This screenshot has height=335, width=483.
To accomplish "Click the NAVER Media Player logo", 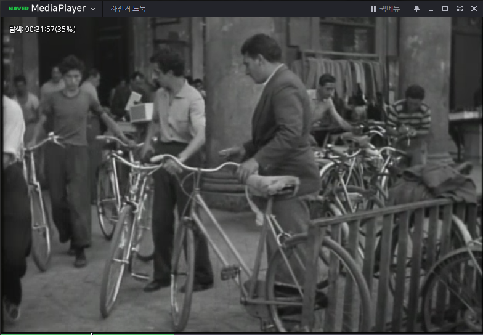I will 47,9.
